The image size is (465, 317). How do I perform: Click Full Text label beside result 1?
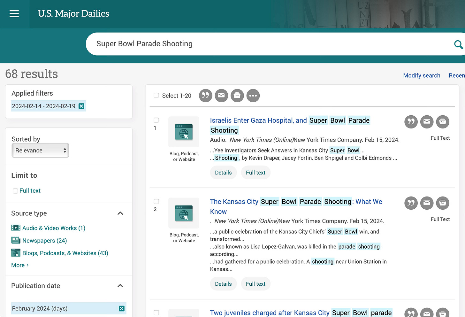click(x=440, y=138)
